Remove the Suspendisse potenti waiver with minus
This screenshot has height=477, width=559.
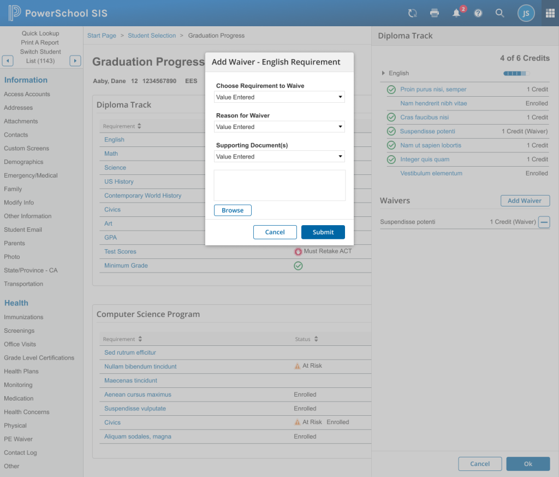544,222
